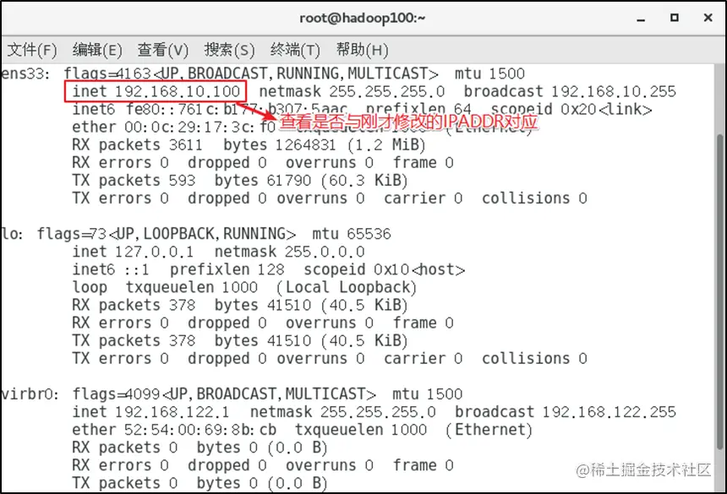Click flags=73 on the lo line
Viewport: 727px width, 494px height.
click(72, 234)
